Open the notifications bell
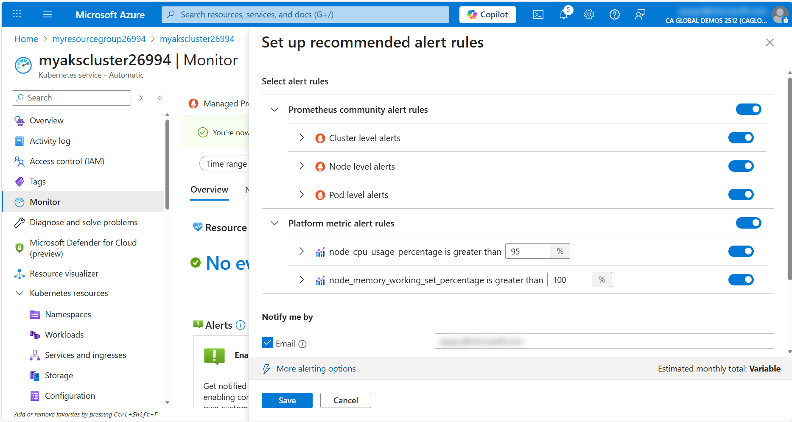The width and height of the screenshot is (792, 422). click(563, 14)
